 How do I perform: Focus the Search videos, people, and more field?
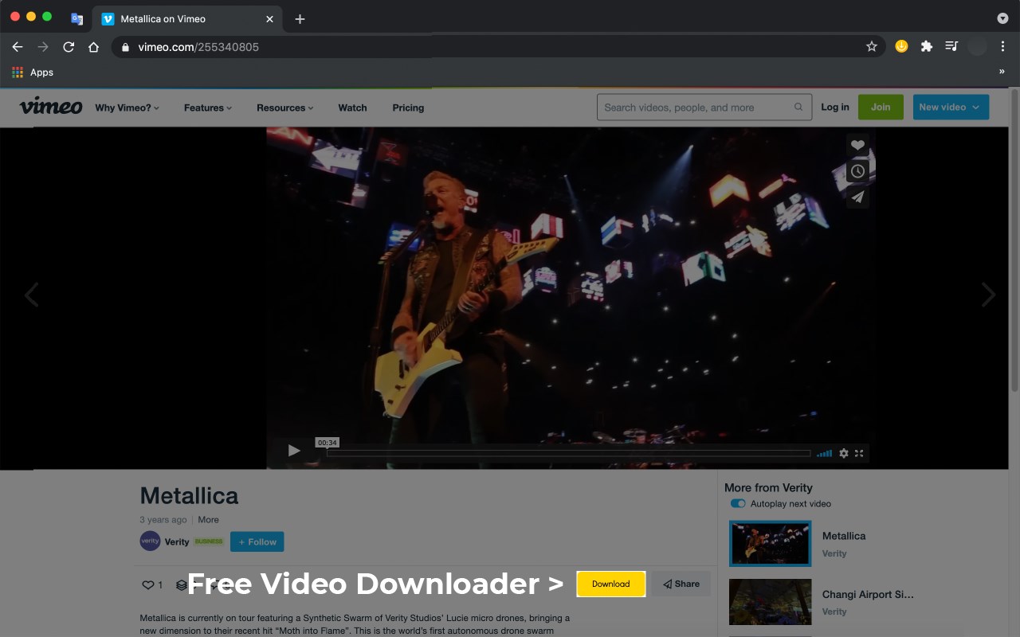[x=704, y=107]
